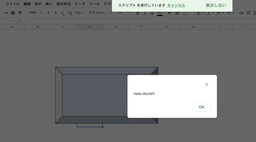Open the text color picker

tap(160, 13)
